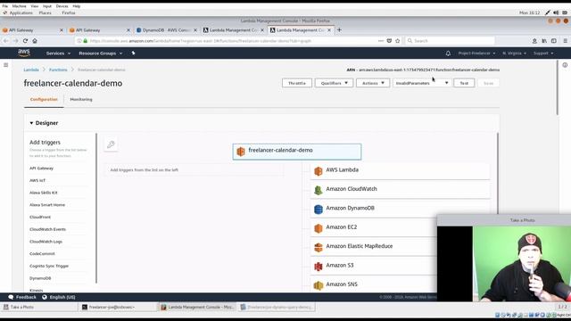Click the Firefox back arrow
This screenshot has height=321, width=571.
[6, 41]
